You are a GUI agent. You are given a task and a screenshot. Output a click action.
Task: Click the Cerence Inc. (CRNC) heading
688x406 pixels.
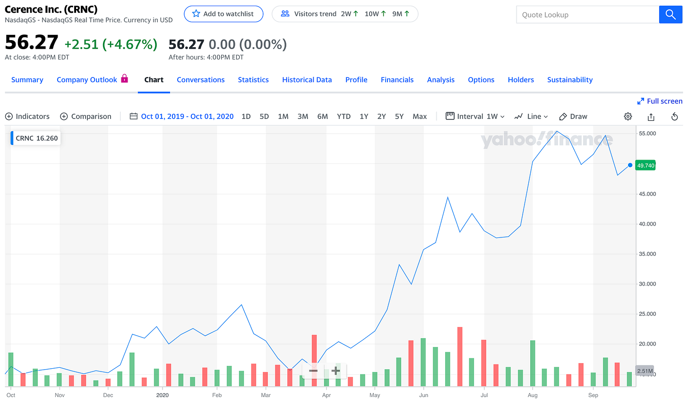click(x=51, y=9)
